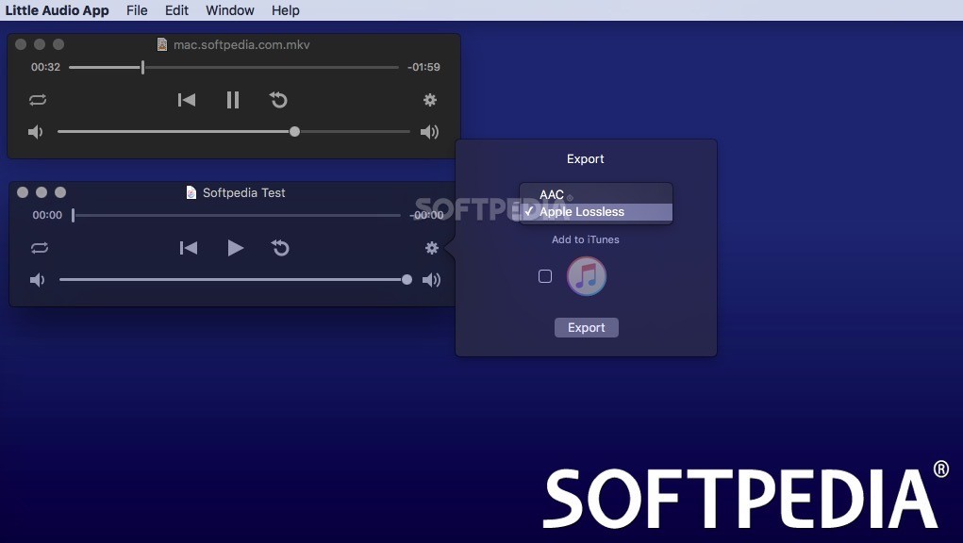The image size is (963, 543).
Task: Click remaining time -01:59 label
Action: [x=423, y=67]
